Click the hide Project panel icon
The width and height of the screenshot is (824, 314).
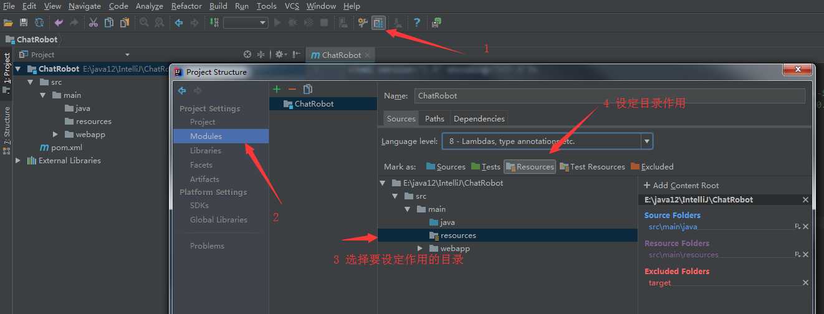click(x=295, y=54)
